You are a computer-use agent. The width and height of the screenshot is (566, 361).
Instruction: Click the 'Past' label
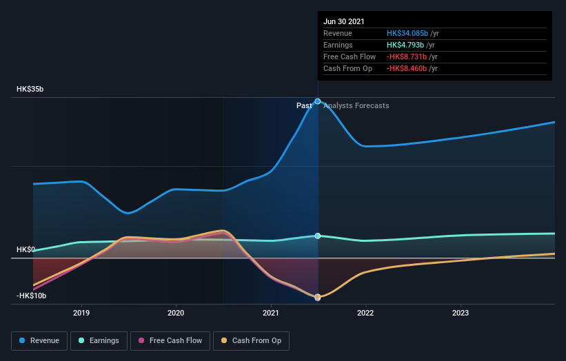pos(304,105)
